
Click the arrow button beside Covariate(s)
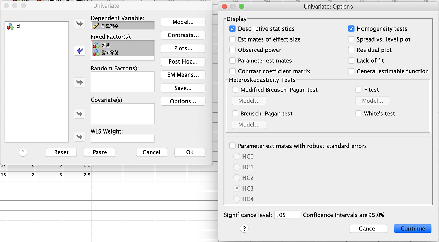pyautogui.click(x=80, y=114)
